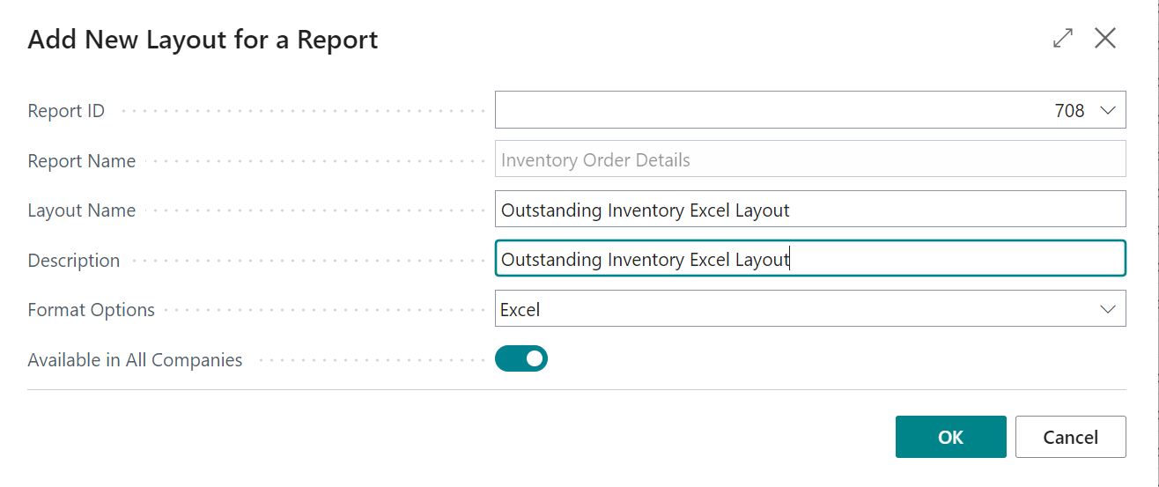Click the word 'Outstanding' in Layout Name field

(550, 210)
